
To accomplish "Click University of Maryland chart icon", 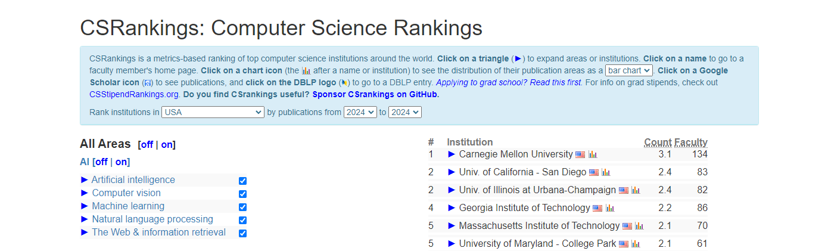I will 636,244.
